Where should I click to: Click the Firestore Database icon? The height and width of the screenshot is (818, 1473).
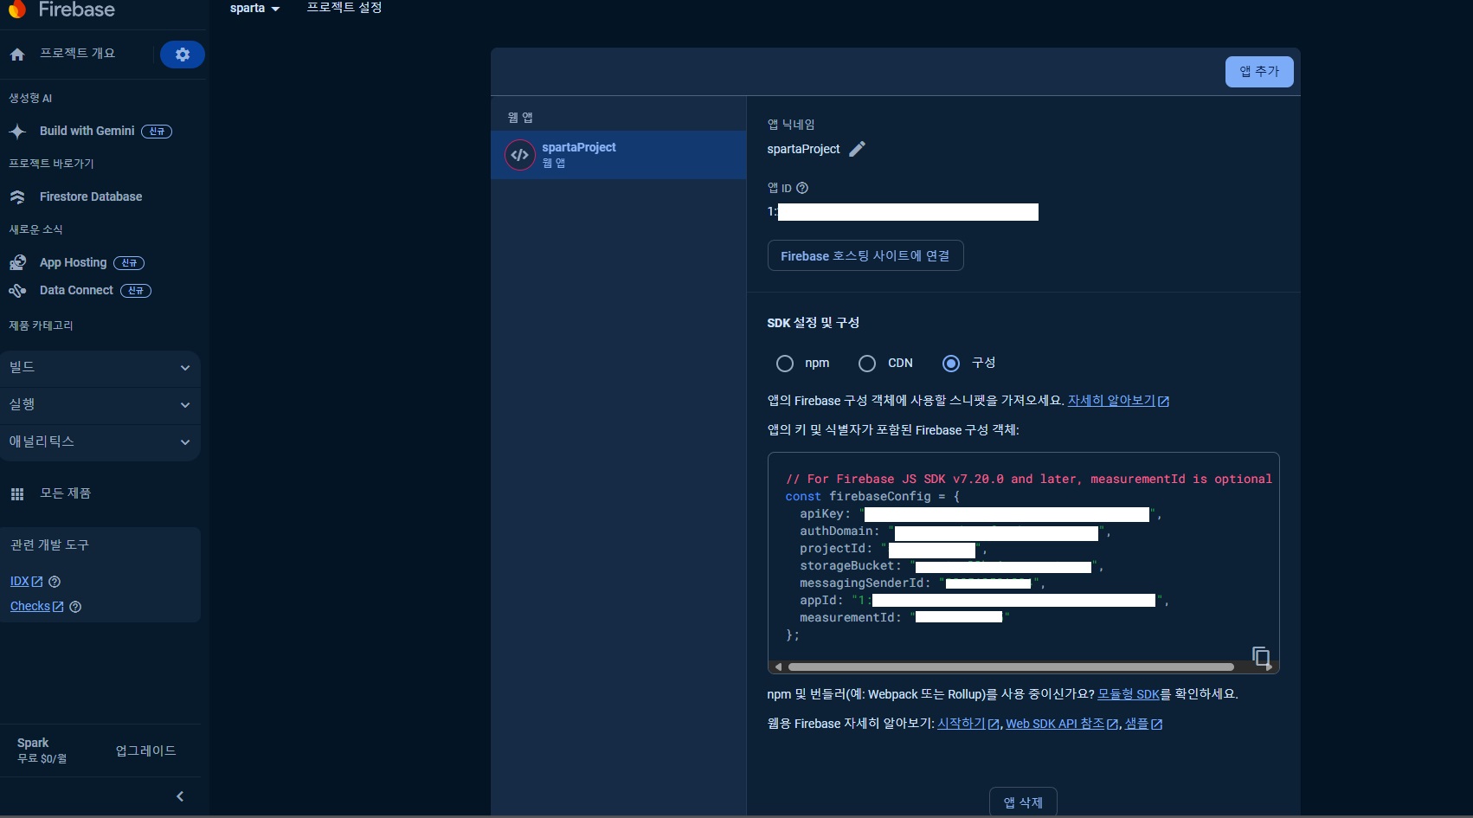tap(17, 197)
